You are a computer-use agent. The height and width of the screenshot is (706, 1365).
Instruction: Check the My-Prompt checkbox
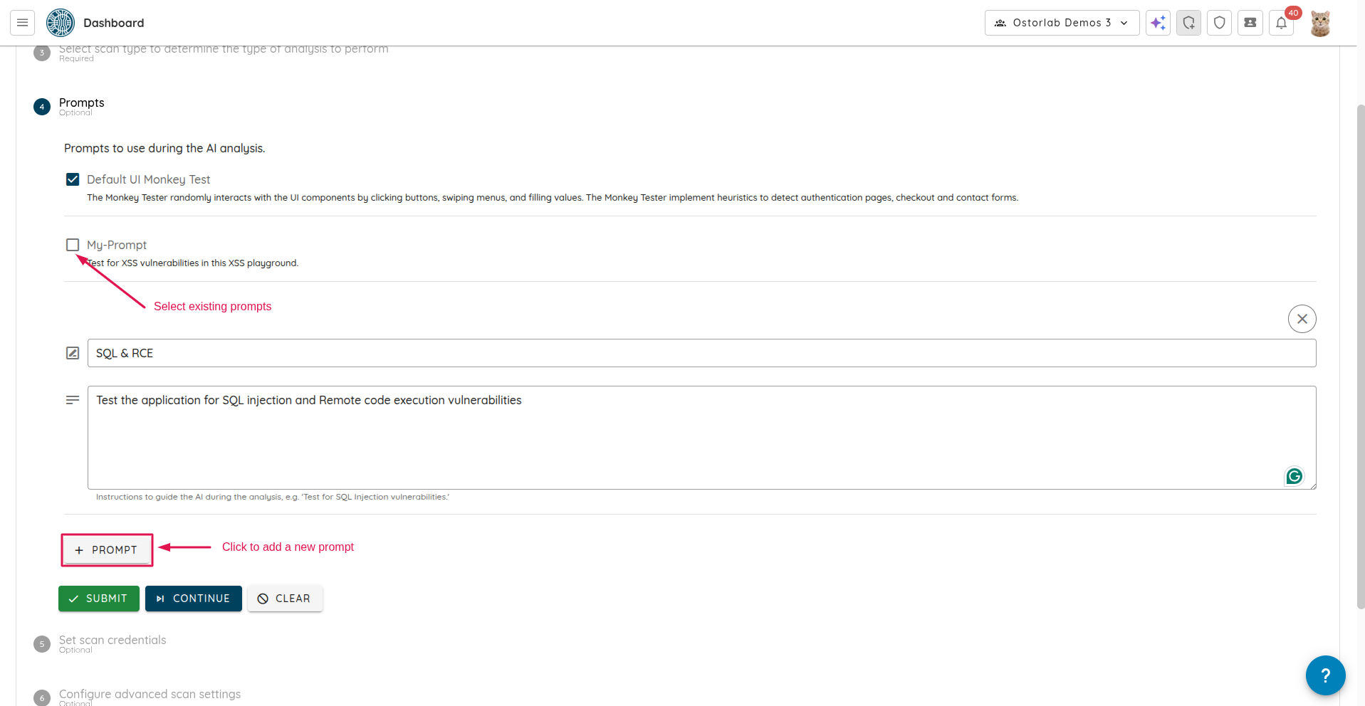tap(73, 245)
